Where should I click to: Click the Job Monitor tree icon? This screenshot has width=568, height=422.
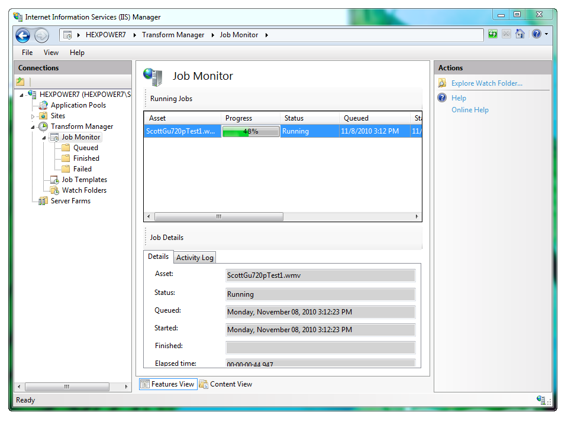click(54, 137)
